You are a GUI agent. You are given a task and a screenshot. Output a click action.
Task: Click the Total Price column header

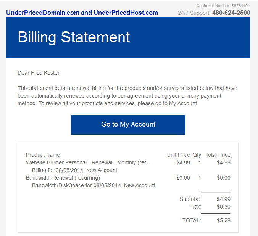[218, 155]
